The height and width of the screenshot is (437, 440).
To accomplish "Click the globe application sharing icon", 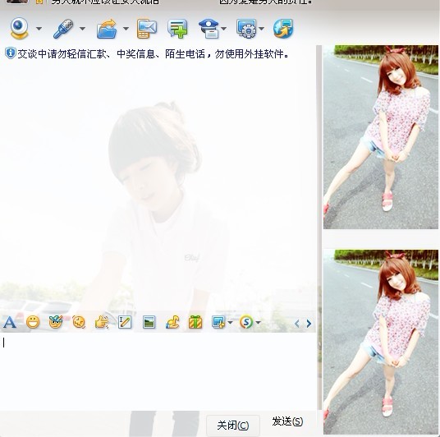I will (283, 29).
